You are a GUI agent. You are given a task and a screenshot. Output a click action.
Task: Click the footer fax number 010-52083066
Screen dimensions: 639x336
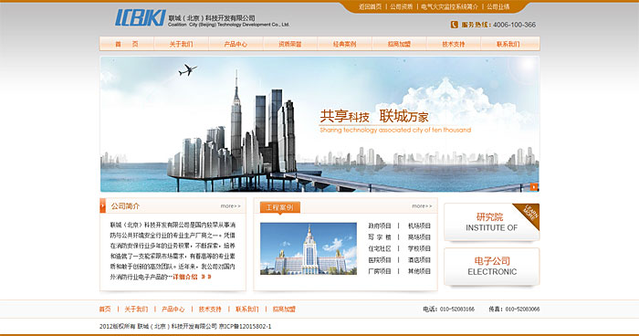(x=522, y=310)
